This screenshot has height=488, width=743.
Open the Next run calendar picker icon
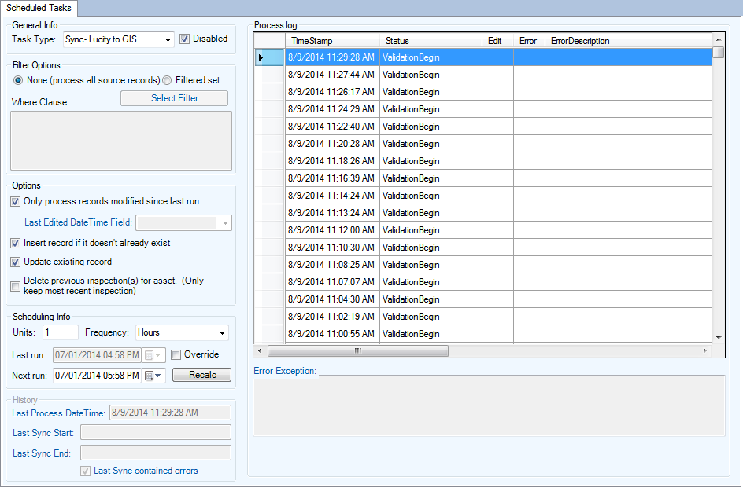click(153, 376)
